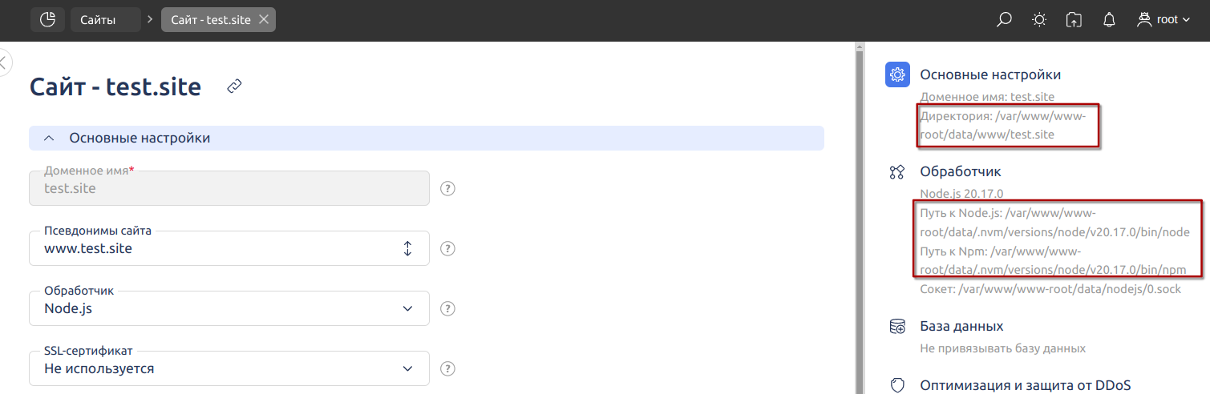Show help for Псевдонимы сайта field

tap(448, 248)
